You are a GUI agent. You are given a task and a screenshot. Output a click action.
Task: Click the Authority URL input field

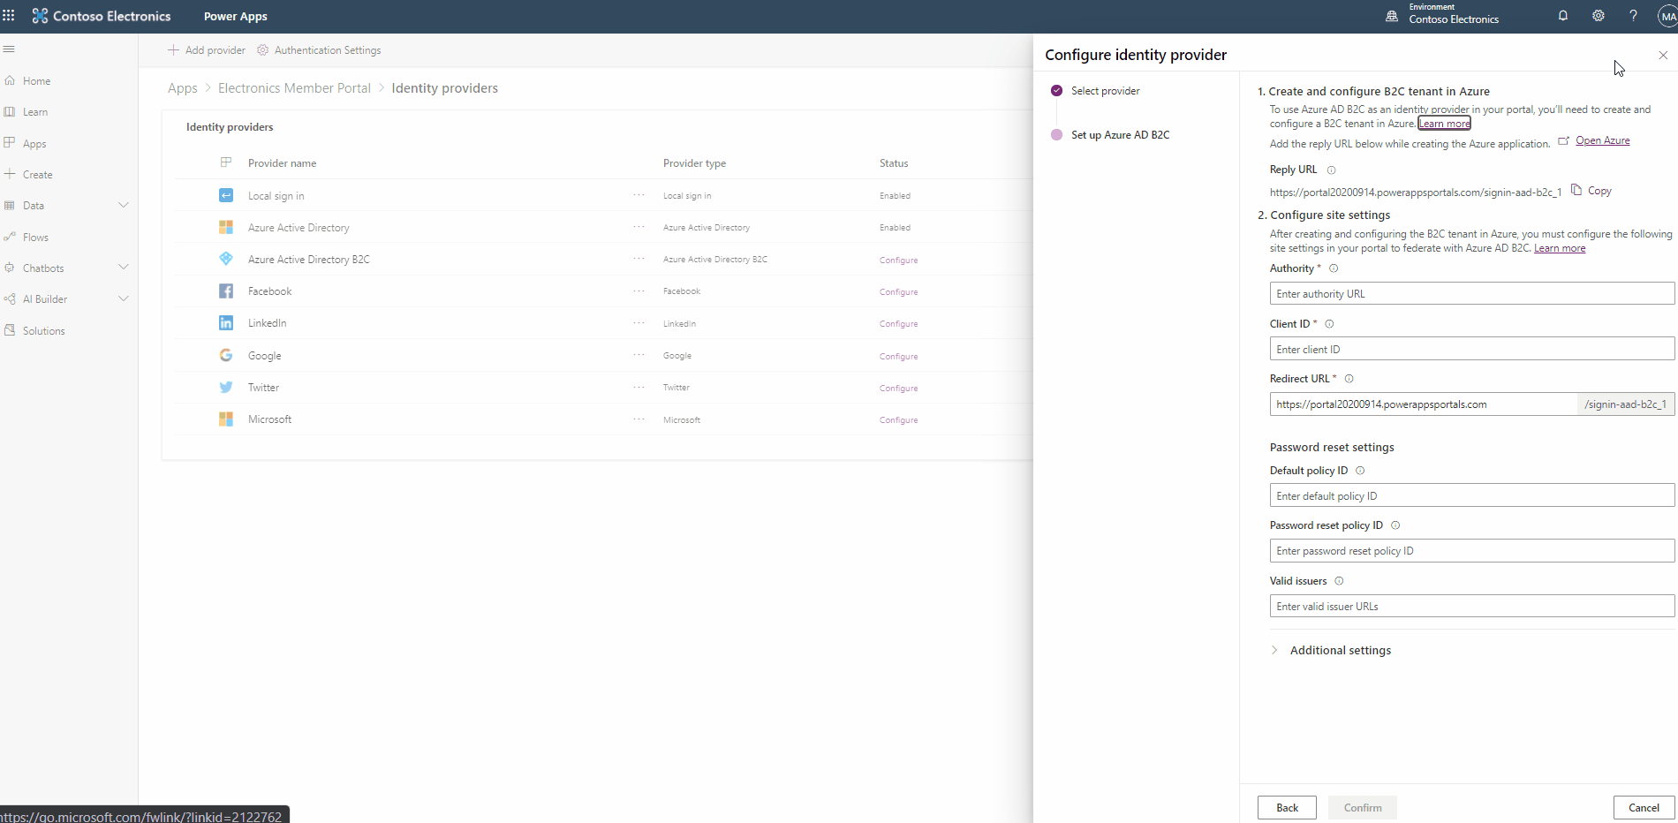(1470, 294)
